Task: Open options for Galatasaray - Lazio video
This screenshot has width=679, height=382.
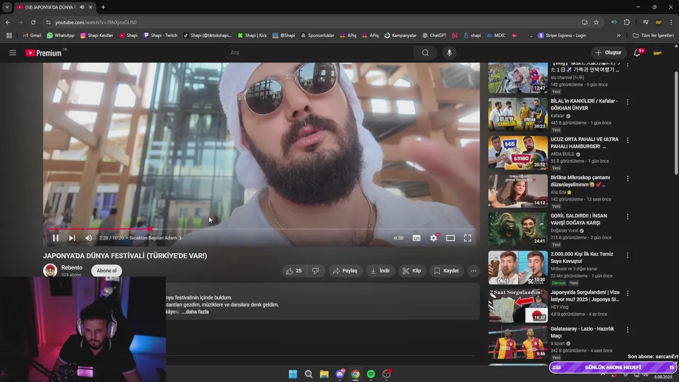Action: (x=628, y=329)
